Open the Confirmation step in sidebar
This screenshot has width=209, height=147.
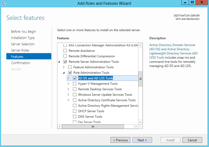21,63
